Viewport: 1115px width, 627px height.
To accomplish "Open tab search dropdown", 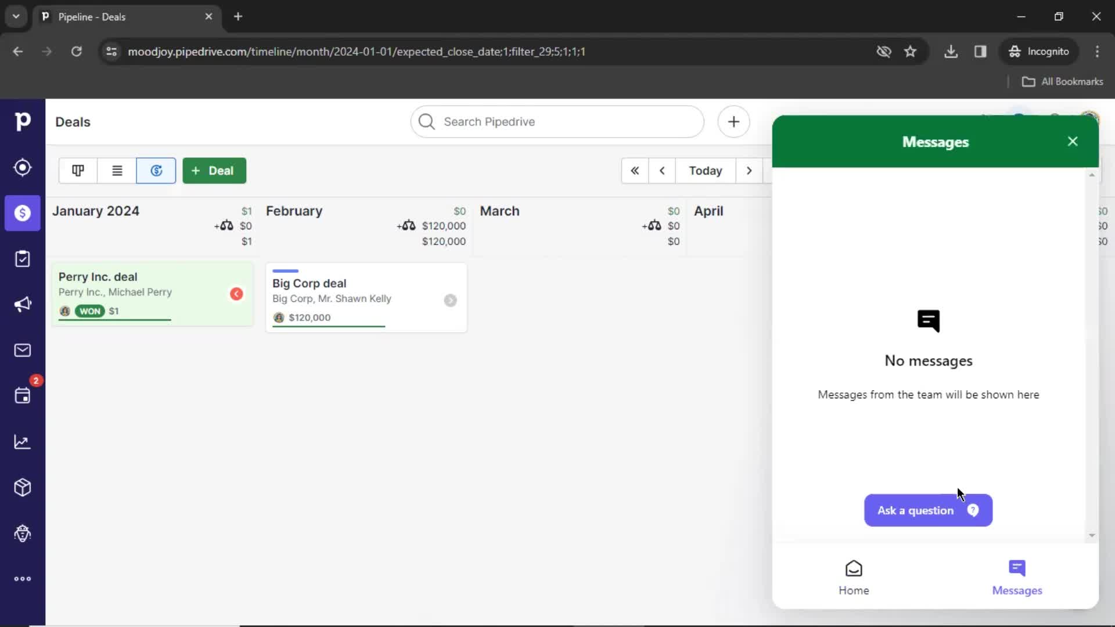I will [16, 17].
